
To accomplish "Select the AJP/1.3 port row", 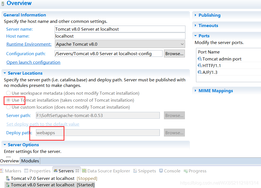I will point(229,72).
